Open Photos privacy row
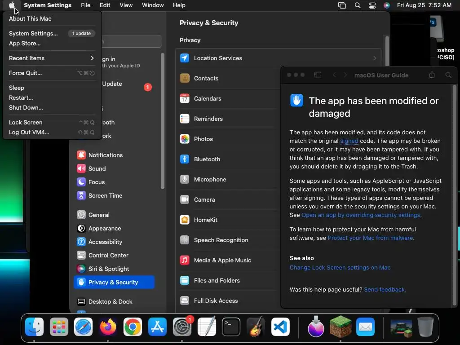 tap(228, 139)
